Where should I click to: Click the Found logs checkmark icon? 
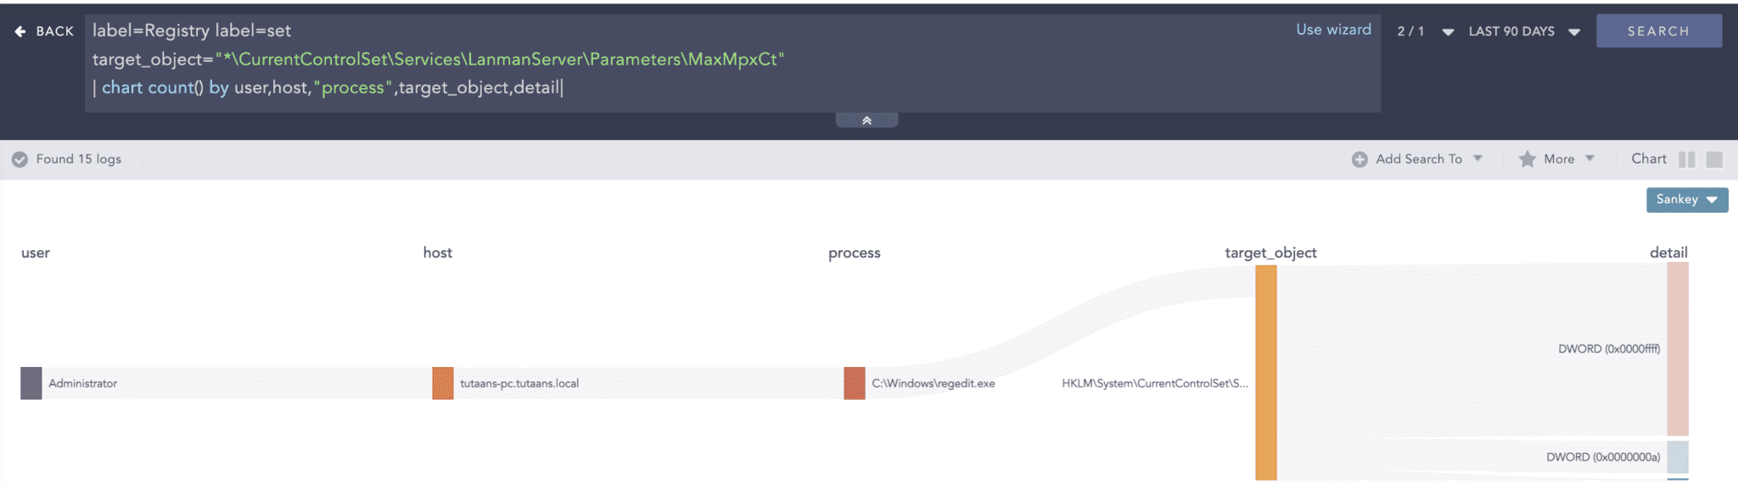[20, 159]
